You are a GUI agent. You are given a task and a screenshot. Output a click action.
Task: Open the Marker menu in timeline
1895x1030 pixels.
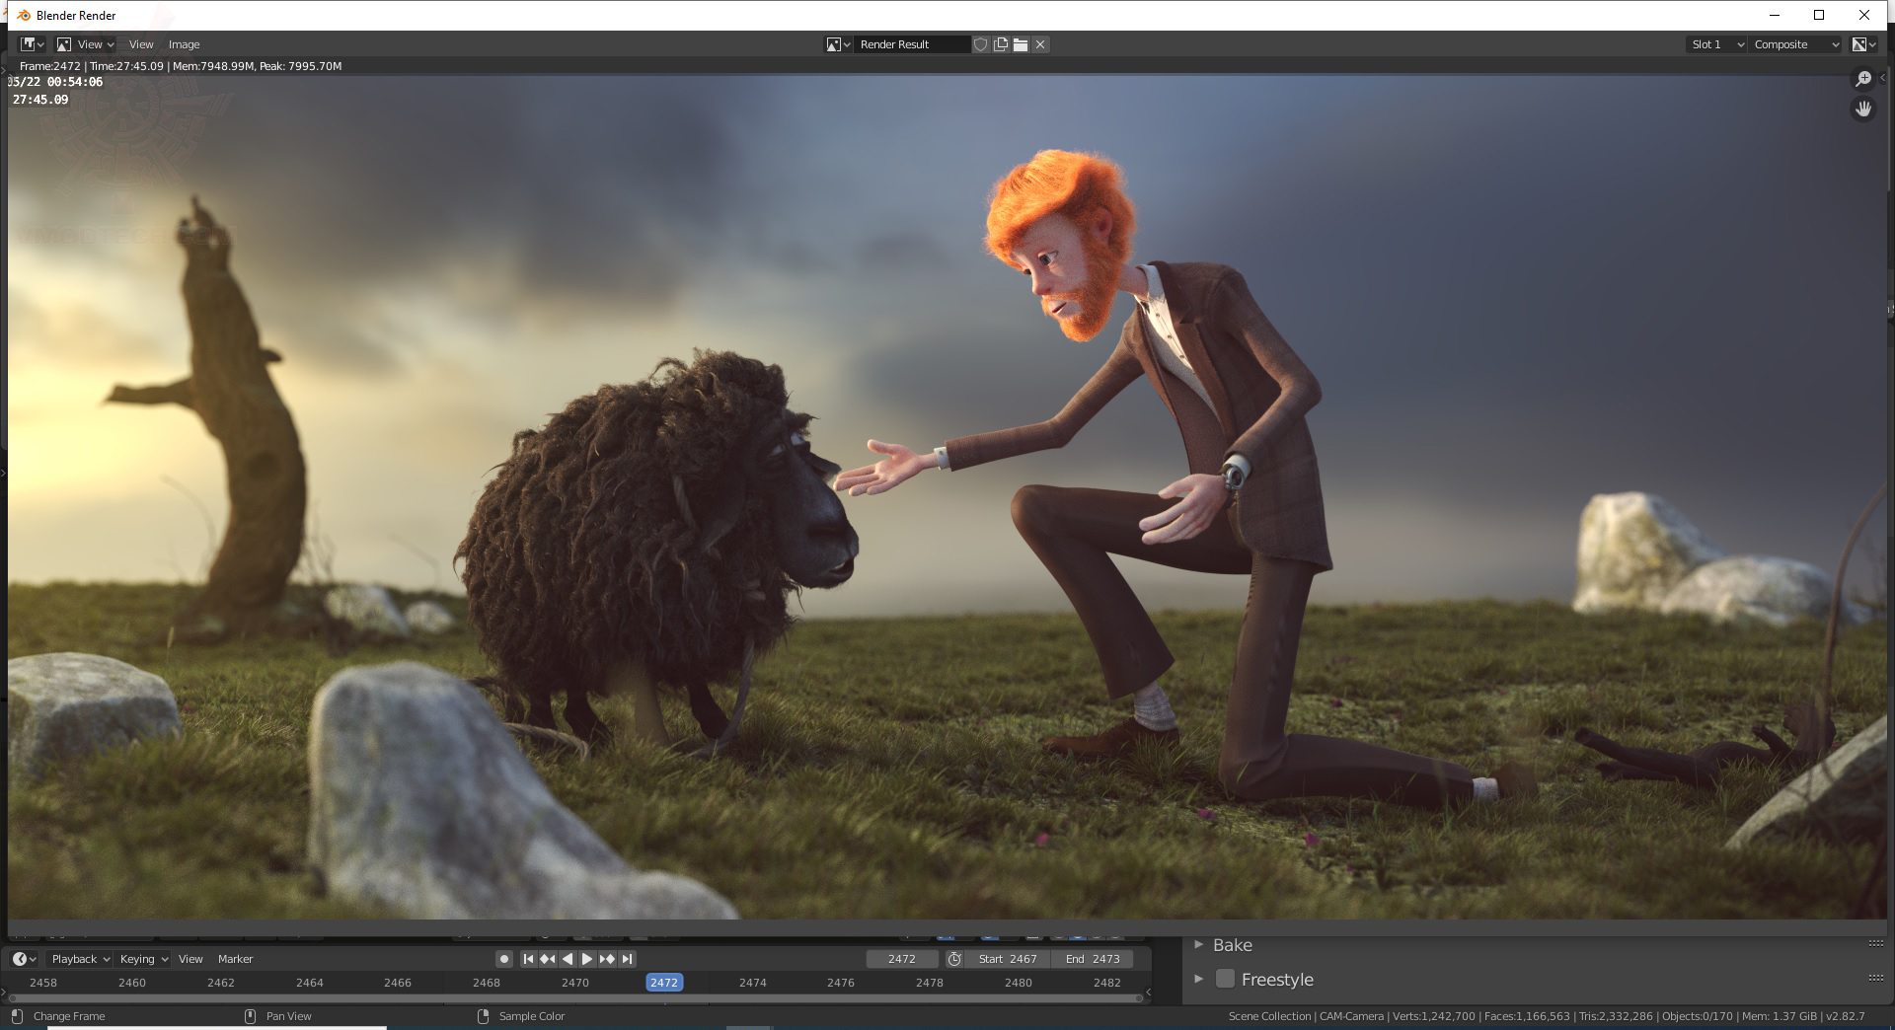pos(235,959)
